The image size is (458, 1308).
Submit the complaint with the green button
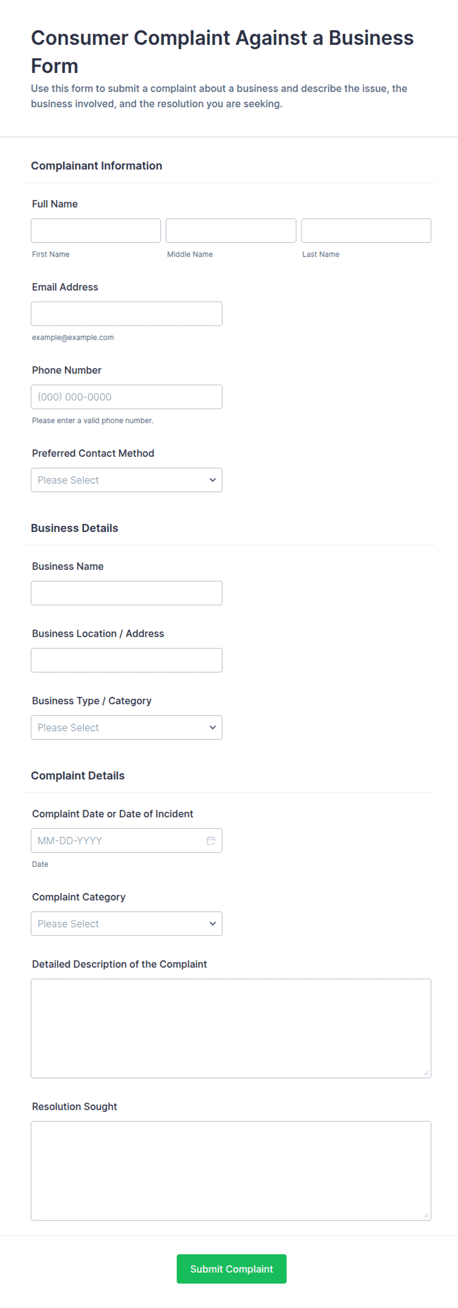(x=231, y=1269)
